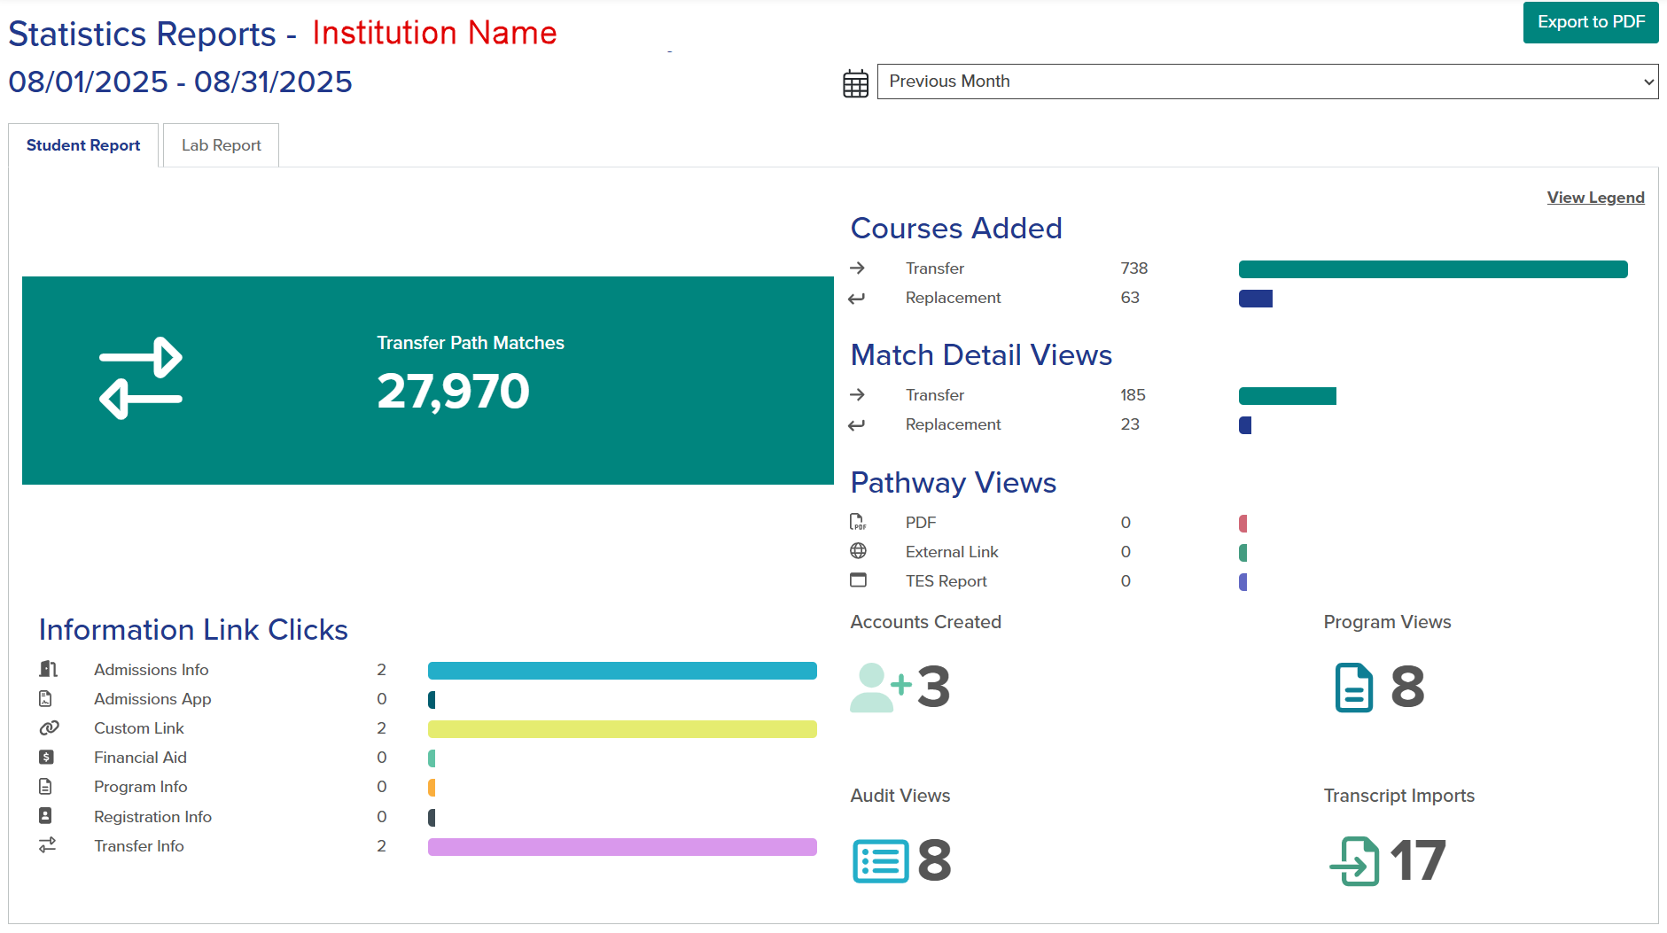The height and width of the screenshot is (933, 1667).
Task: Click the Transfer bar in Courses Added chart
Action: 1432,268
